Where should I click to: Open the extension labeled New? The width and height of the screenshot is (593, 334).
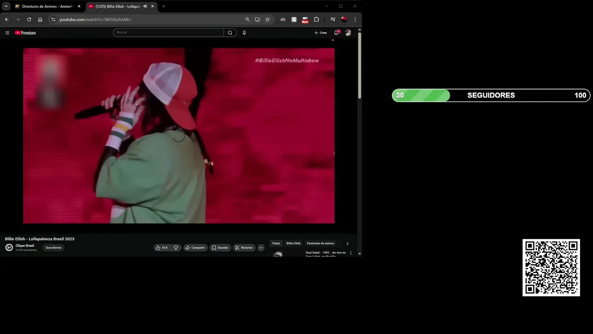point(305,19)
